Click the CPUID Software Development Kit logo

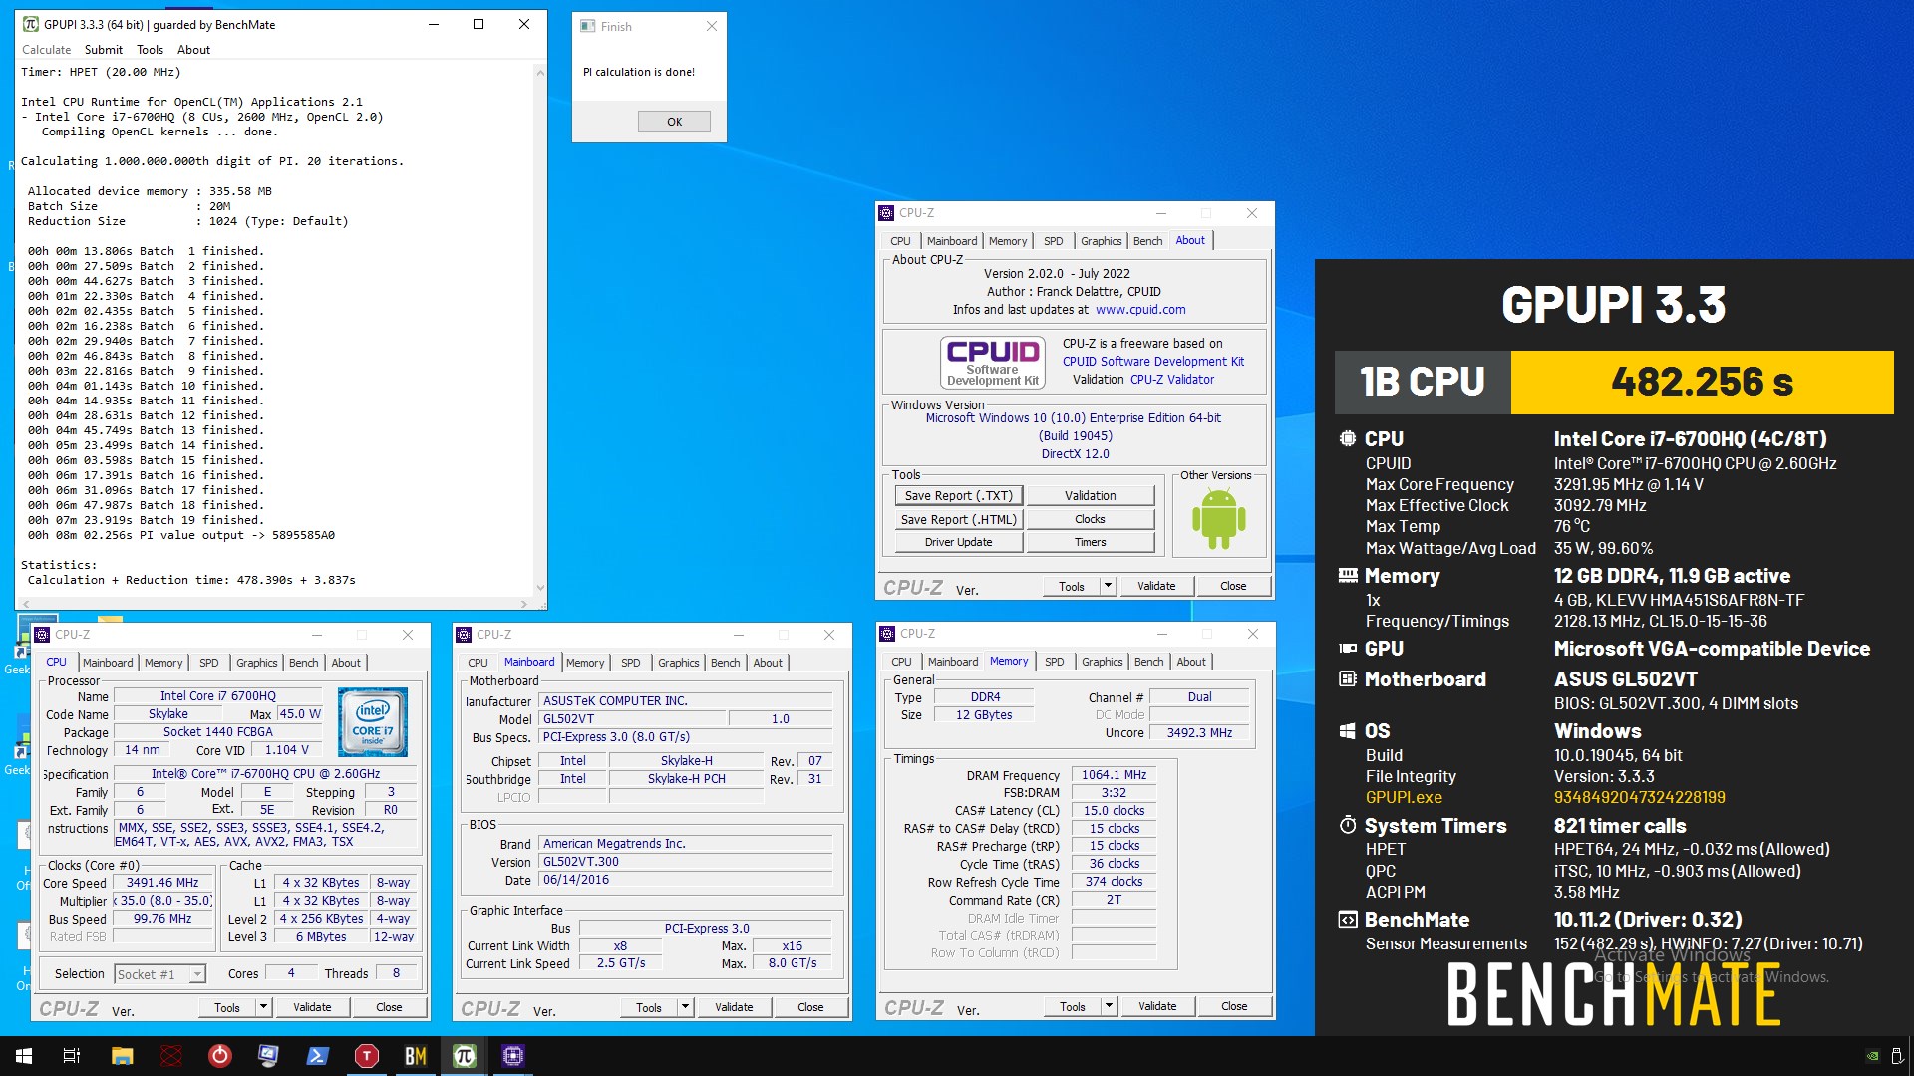point(992,362)
